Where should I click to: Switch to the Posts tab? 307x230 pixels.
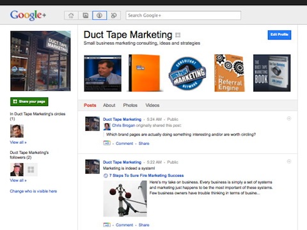click(x=90, y=105)
